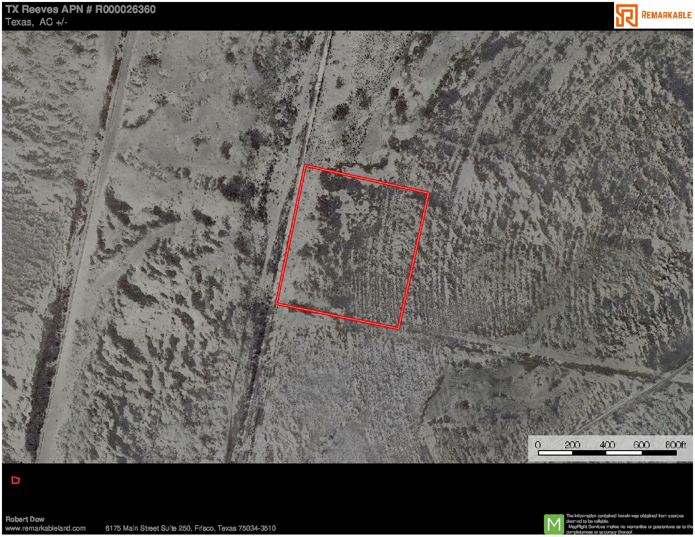Click the TX Reeves APN # R000026360 title
The image size is (695, 537).
[80, 9]
